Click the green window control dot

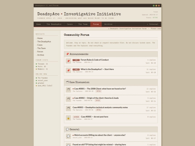point(154,5)
